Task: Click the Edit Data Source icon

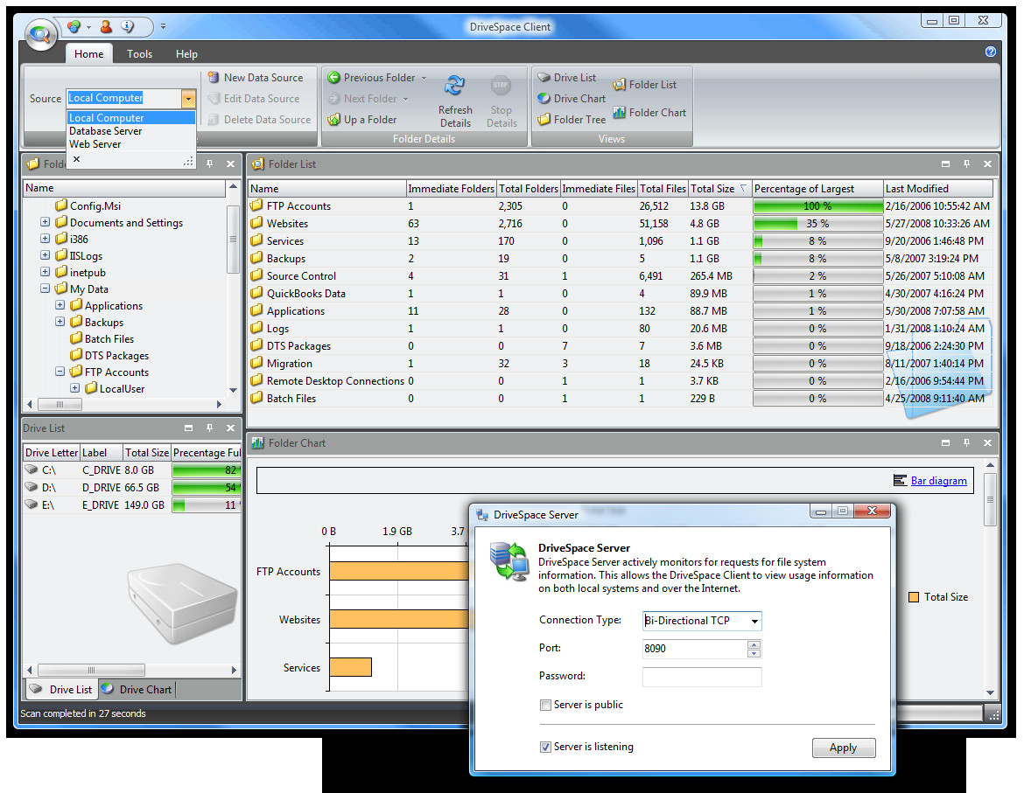Action: (x=213, y=99)
